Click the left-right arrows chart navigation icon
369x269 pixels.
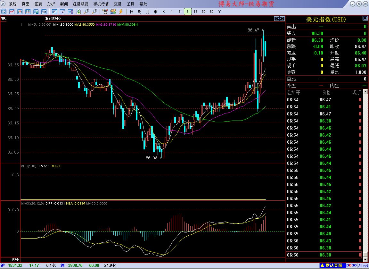[279, 19]
